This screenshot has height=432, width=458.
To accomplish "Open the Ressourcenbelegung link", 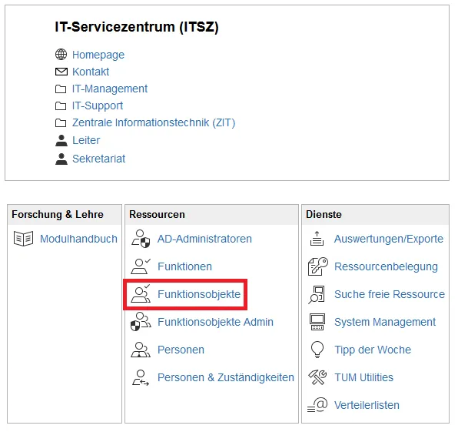I will tap(386, 266).
